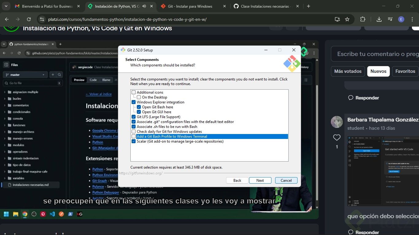This screenshot has width=419, height=235.
Task: Collapse the GitHub Files side panel icon
Action: pyautogui.click(x=6, y=65)
